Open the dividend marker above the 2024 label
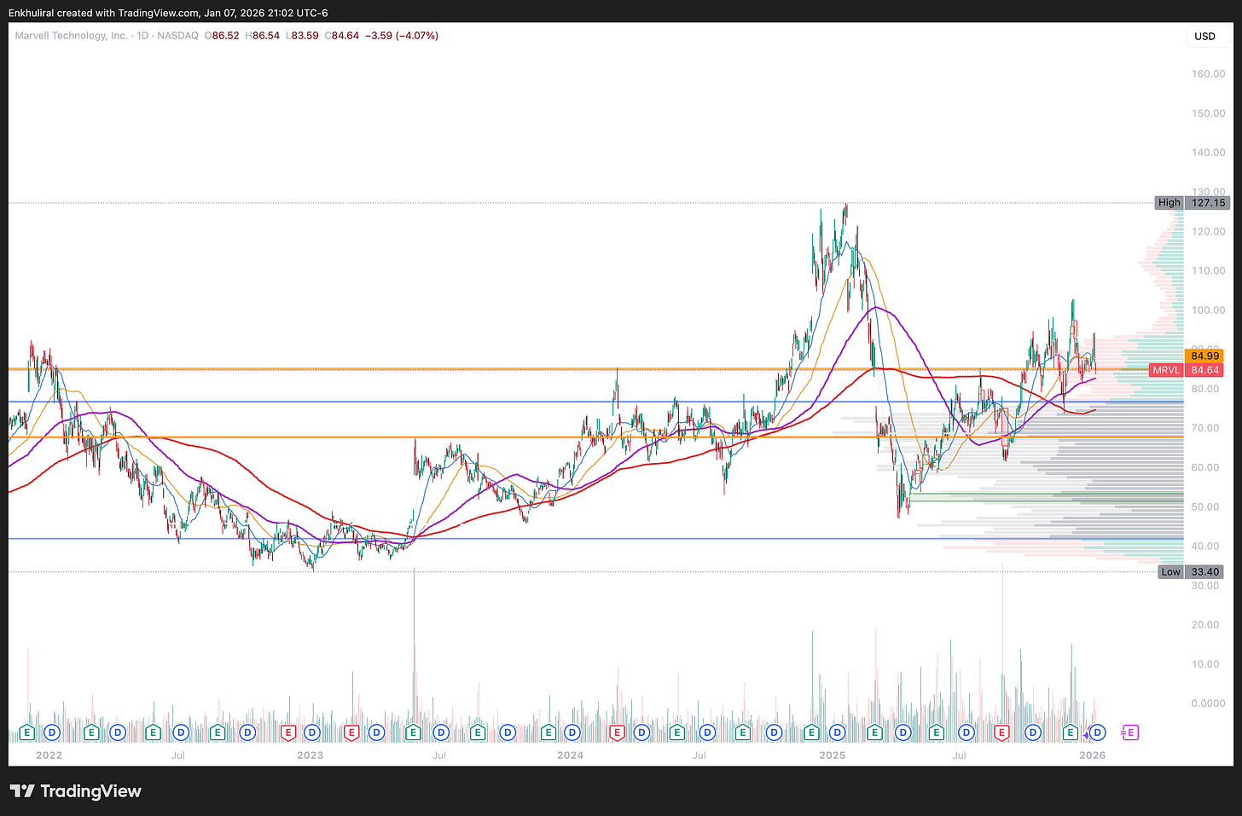 click(x=572, y=732)
